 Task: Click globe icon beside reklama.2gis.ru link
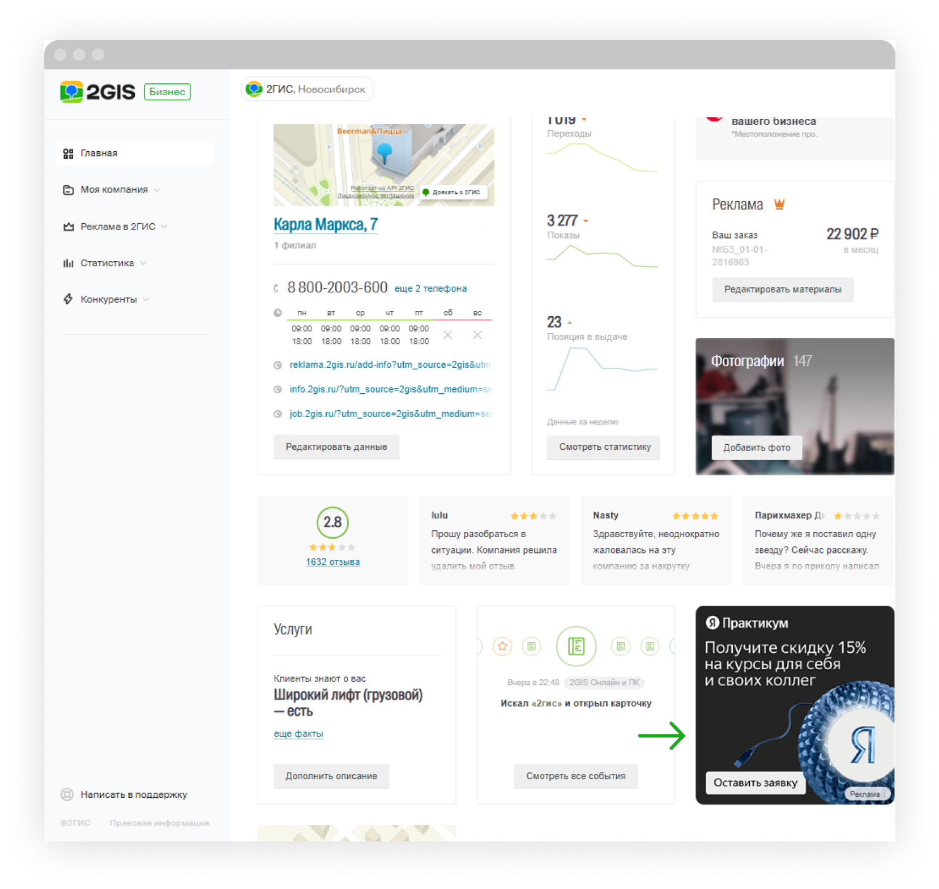coord(278,365)
